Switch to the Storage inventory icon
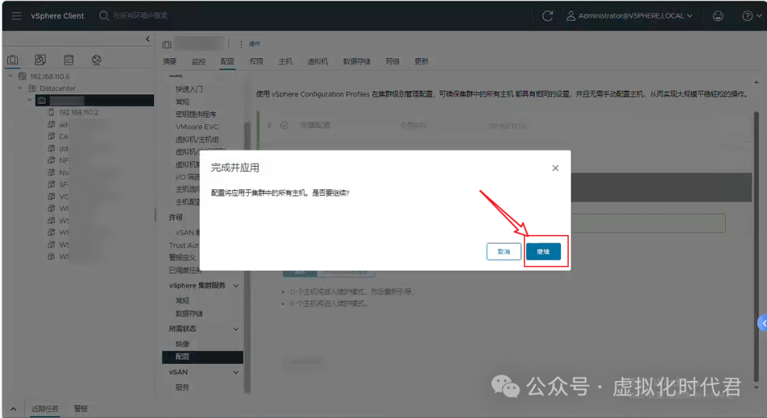 68,60
